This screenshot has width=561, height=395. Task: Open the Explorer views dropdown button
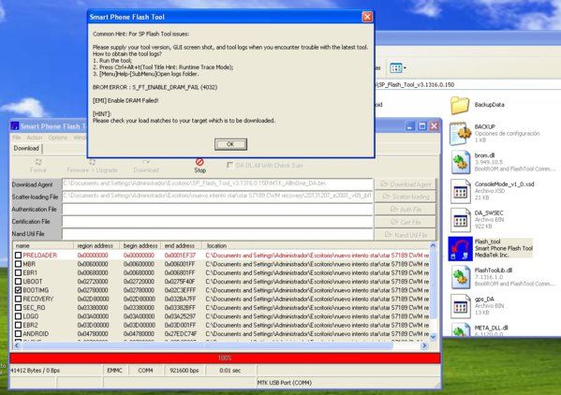click(398, 67)
